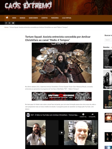This screenshot has width=112, height=149.
Task: Open the Instagram social icon
Action: tap(10, 23)
